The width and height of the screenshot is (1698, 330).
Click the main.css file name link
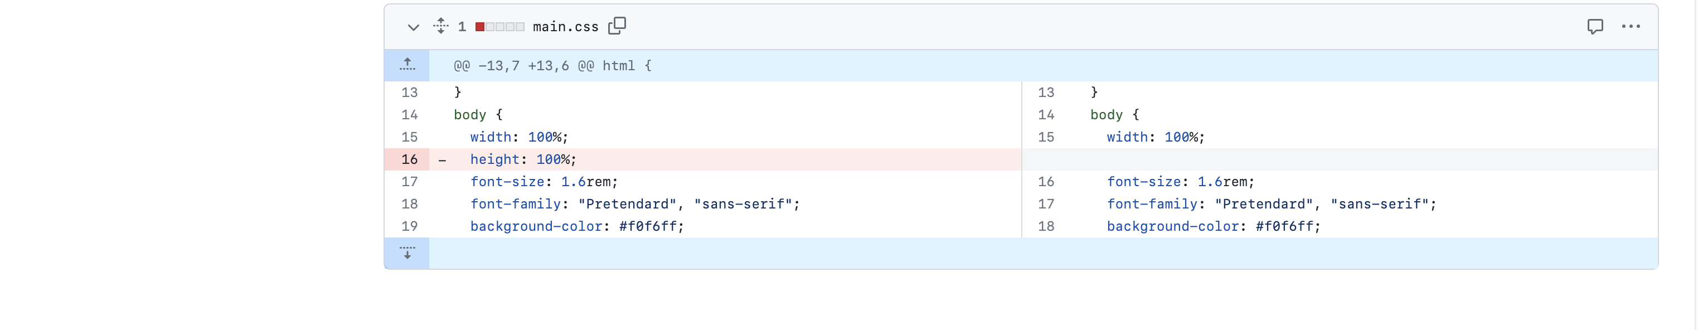point(566,27)
